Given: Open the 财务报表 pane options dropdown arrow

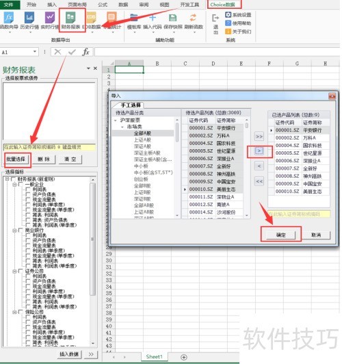Looking at the screenshot, I should (88, 68).
